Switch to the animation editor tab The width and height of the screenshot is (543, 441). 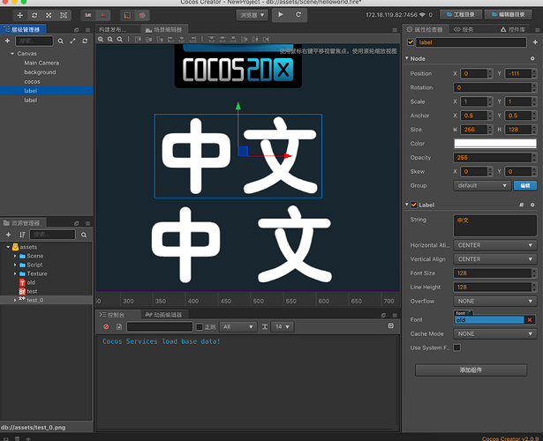coord(164,315)
